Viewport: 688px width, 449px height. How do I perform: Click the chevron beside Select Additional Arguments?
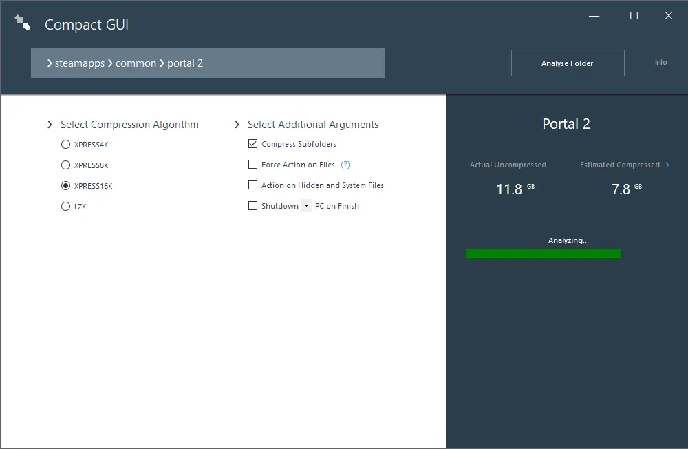pos(237,125)
